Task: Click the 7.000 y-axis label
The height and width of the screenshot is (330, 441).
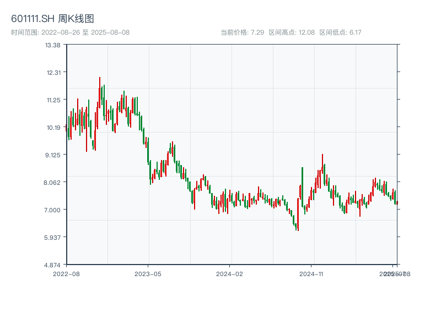Action: click(x=53, y=210)
